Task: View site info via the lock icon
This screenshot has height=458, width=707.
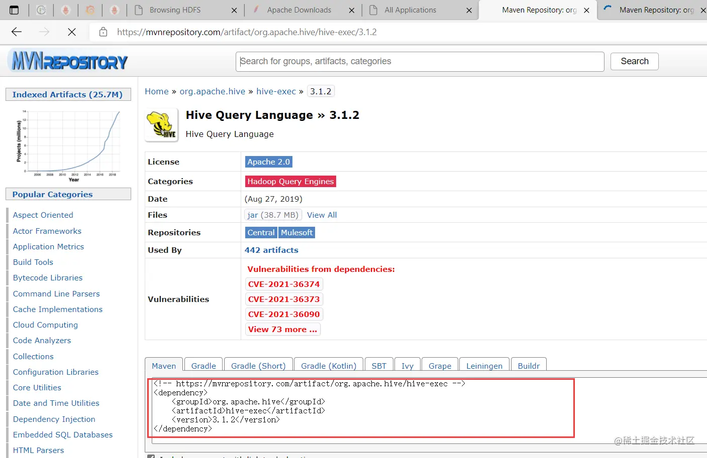Action: tap(103, 32)
